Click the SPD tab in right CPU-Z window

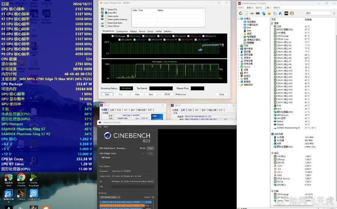(196, 110)
